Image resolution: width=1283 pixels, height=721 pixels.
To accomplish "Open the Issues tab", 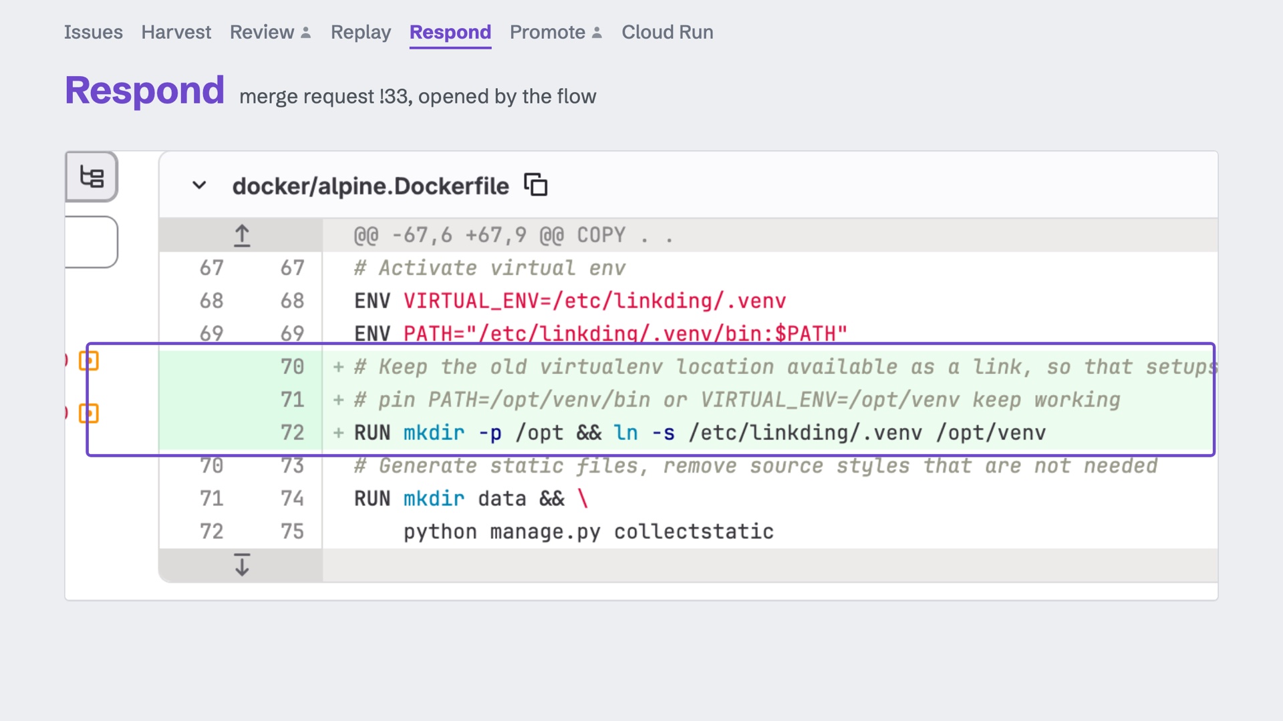I will (x=93, y=32).
